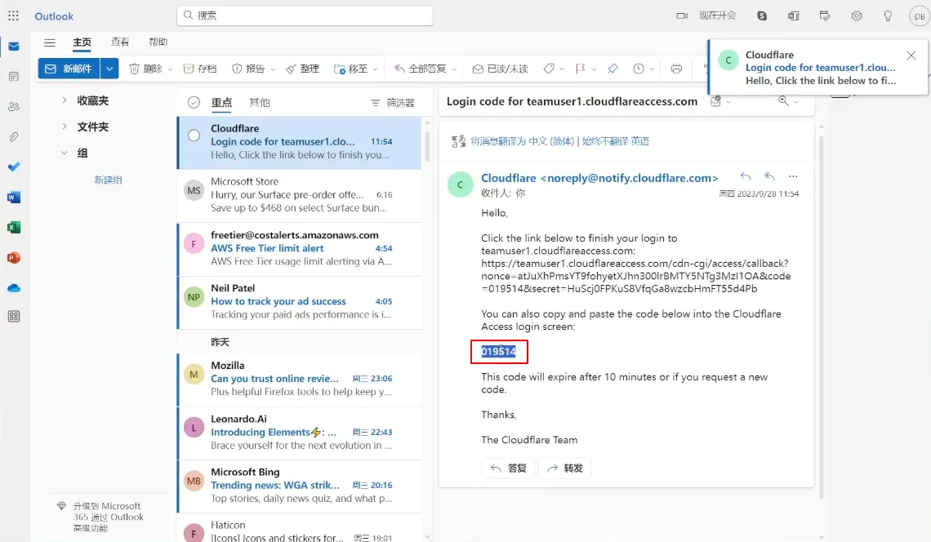Open OneDrive cloud icon
The image size is (931, 542).
click(x=14, y=288)
